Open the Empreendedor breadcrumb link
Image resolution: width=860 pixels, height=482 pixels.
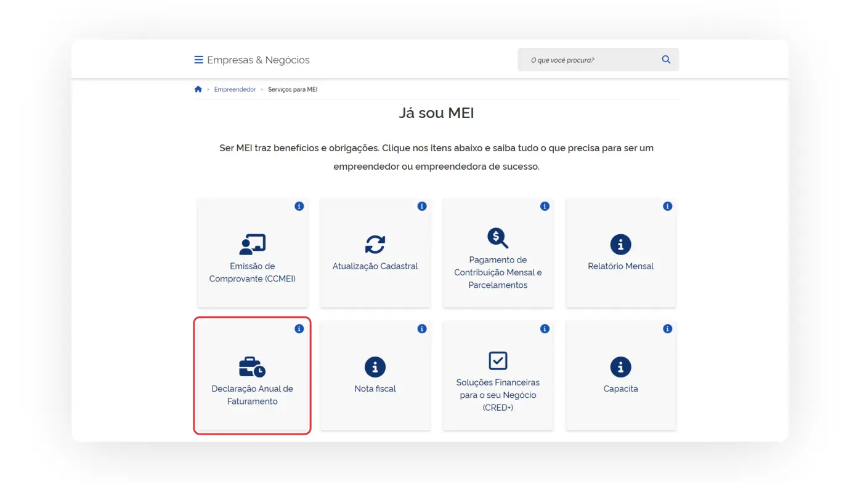coord(235,89)
